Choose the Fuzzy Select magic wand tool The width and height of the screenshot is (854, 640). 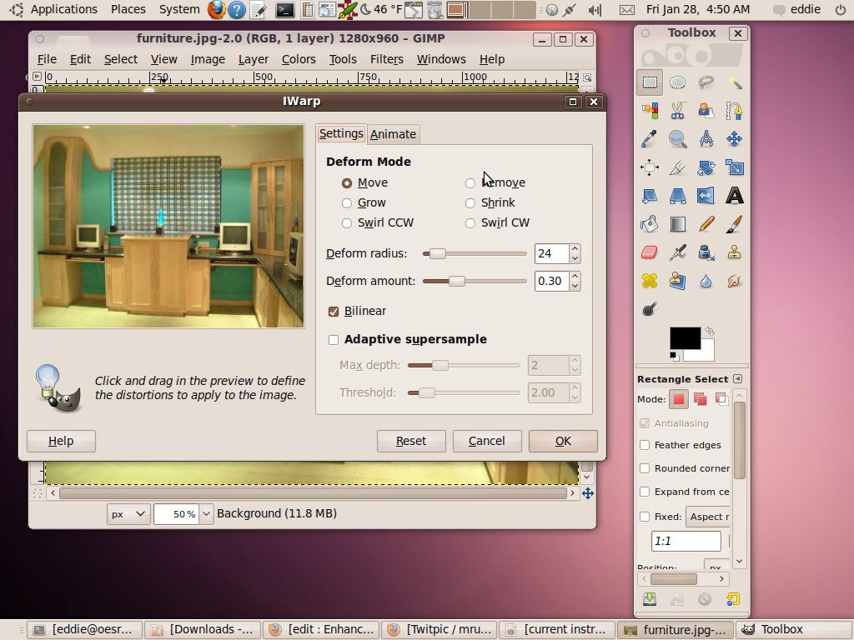[x=734, y=82]
